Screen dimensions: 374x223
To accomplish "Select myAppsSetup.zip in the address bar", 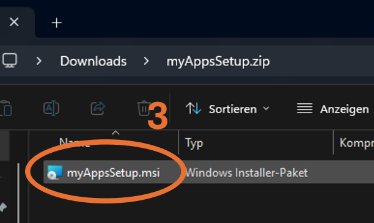I will click(218, 62).
